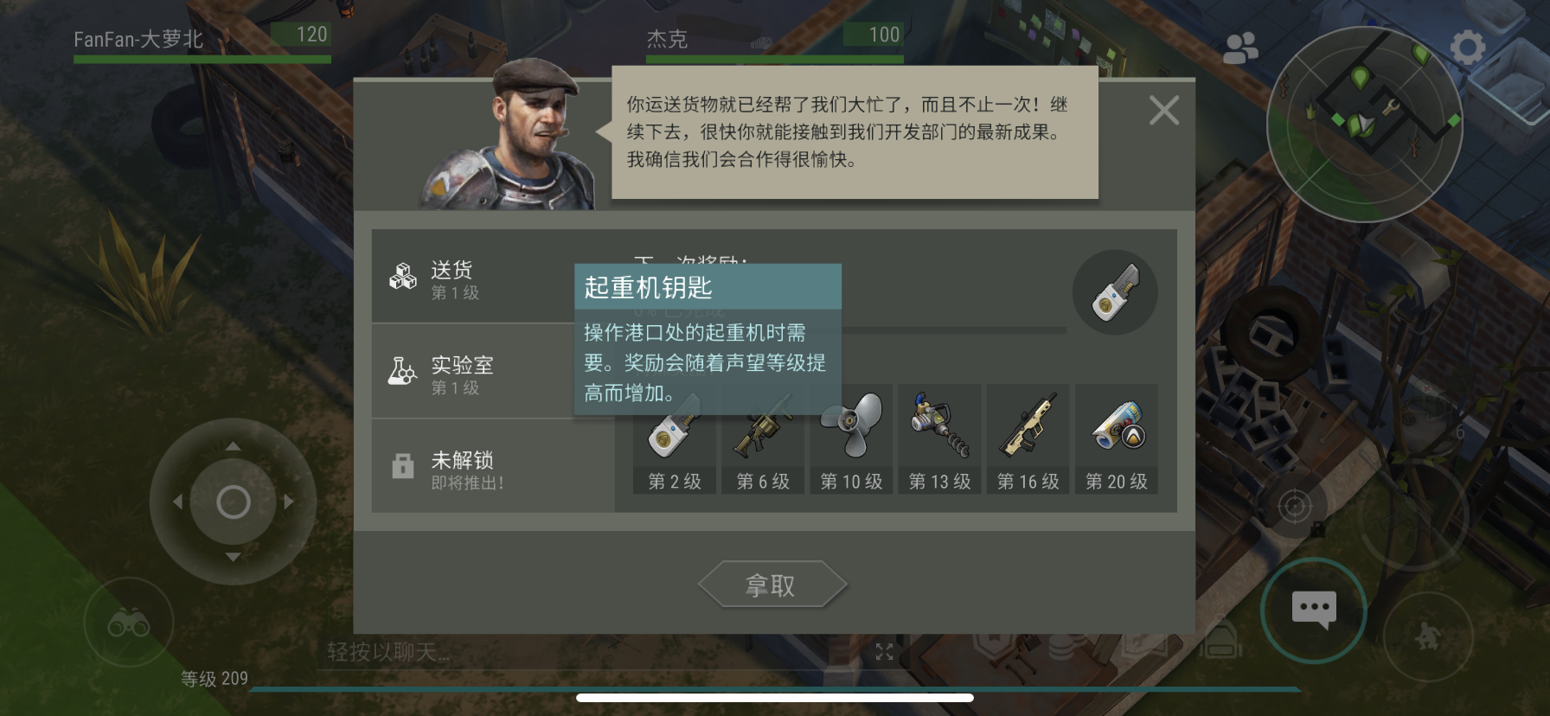The image size is (1550, 716).
Task: Open the 送货 delivery tab
Action: coord(473,277)
